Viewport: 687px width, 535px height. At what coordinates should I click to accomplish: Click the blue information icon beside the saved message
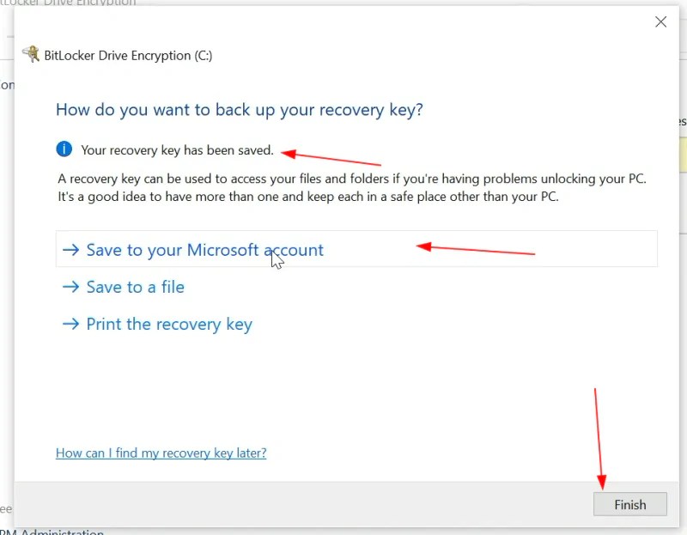click(64, 149)
